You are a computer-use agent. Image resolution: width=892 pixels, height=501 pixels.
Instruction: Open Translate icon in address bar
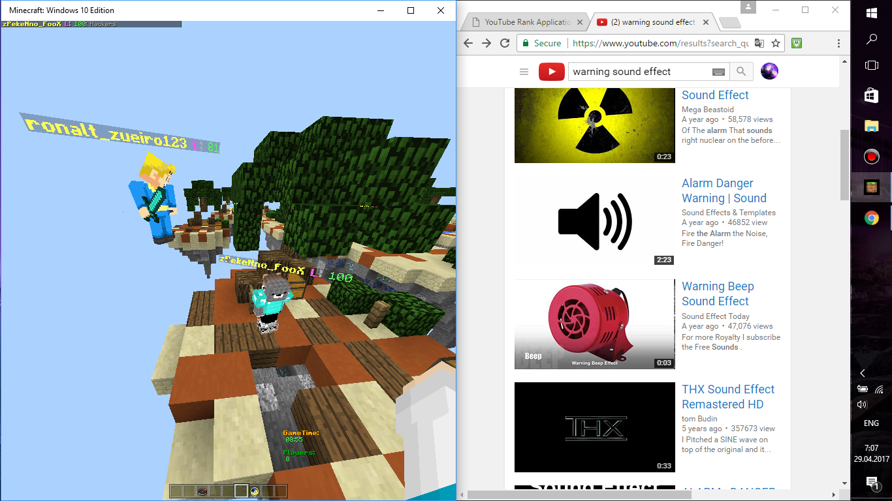click(759, 43)
